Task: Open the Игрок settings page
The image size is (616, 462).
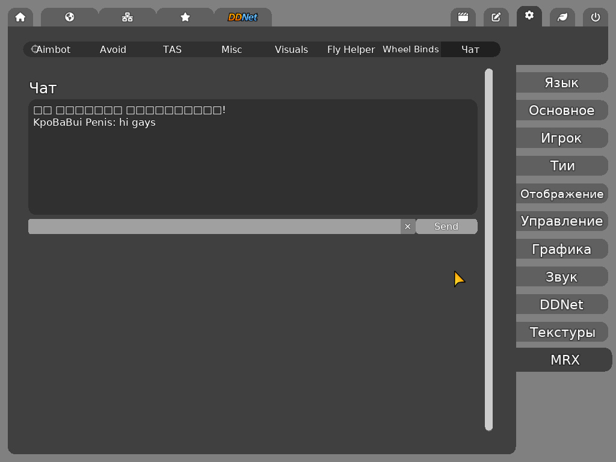Action: (x=562, y=138)
